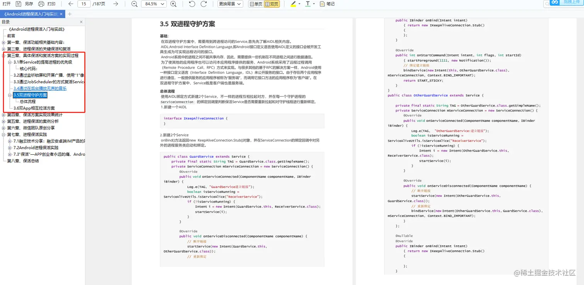Open the 更换背景 background dropdown
Image resolution: width=584 pixels, height=285 pixels.
pos(230,4)
